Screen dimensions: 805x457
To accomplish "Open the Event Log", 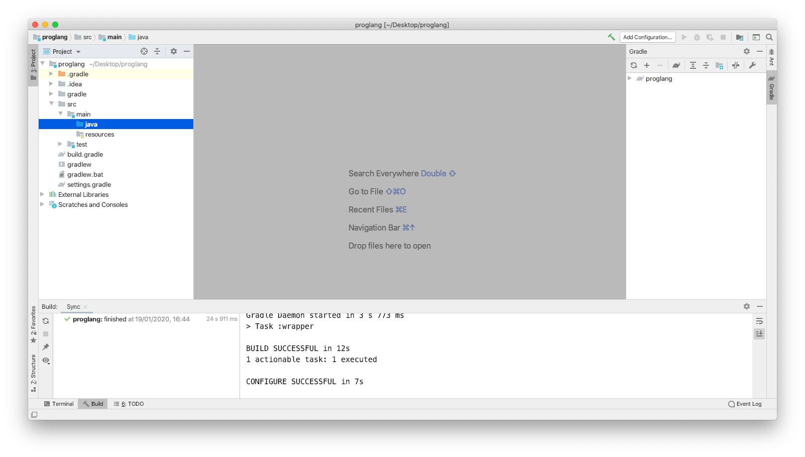I will coord(745,403).
